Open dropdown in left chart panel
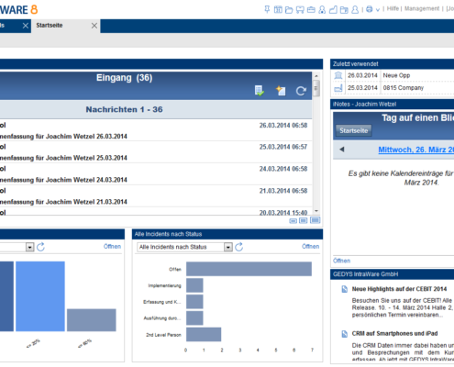This screenshot has width=454, height=367. click(x=29, y=247)
